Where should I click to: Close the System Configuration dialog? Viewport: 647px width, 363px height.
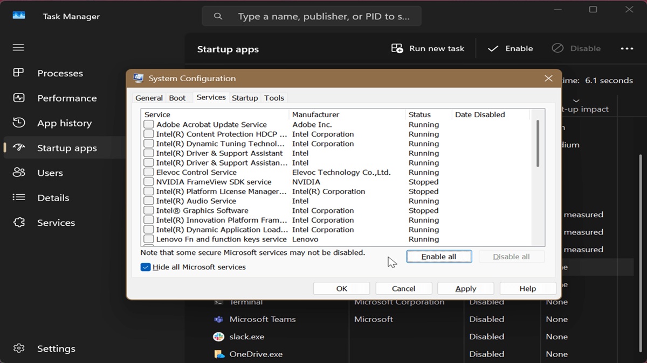coord(548,78)
